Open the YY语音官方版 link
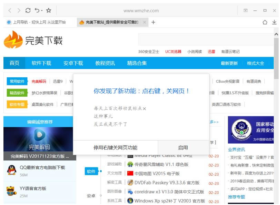The image size is (280, 205). tap(33, 188)
